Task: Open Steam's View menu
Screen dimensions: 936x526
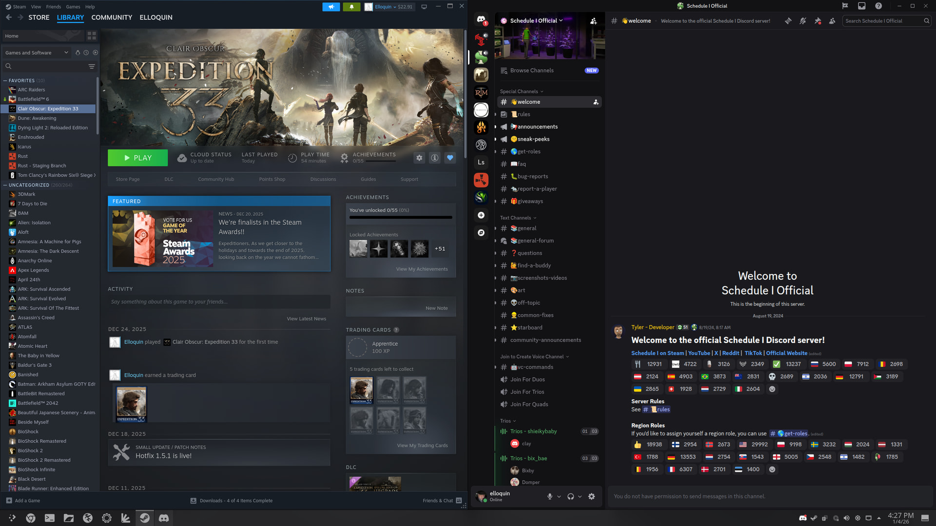Action: tap(36, 7)
